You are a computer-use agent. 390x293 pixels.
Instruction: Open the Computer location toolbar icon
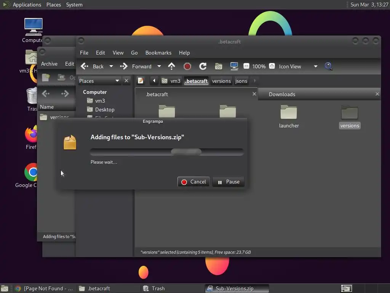(234, 66)
